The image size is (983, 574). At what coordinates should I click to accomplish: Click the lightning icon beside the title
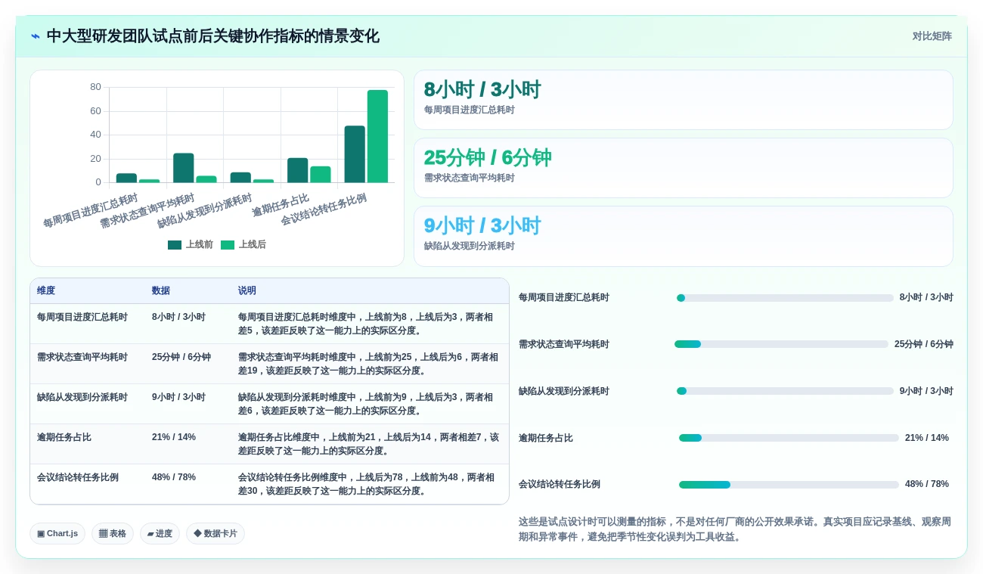click(35, 36)
